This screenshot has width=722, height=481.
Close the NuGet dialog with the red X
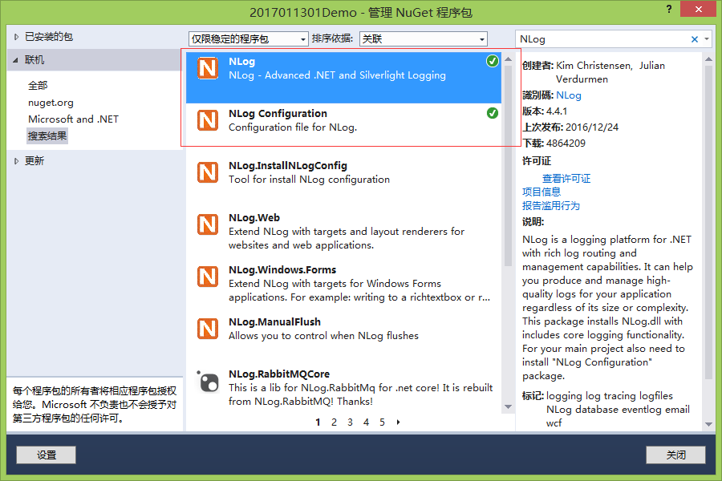[x=699, y=9]
